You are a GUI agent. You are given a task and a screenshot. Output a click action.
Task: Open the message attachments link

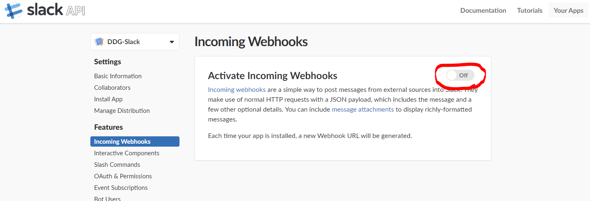[363, 109]
